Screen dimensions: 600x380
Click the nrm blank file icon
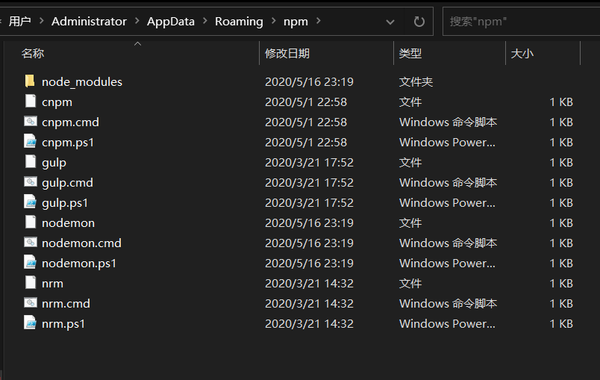point(31,283)
